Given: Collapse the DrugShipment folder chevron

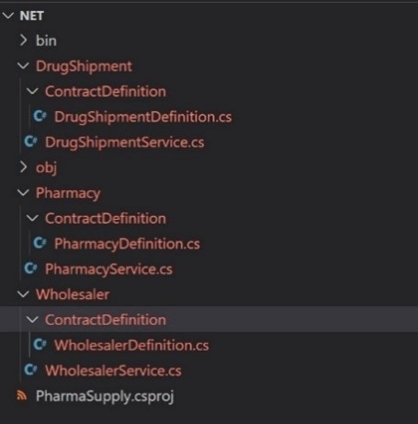Looking at the screenshot, I should point(23,65).
